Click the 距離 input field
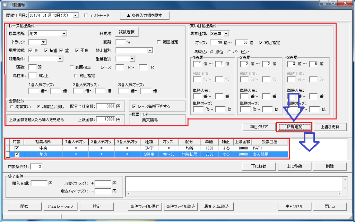 tap(121, 42)
